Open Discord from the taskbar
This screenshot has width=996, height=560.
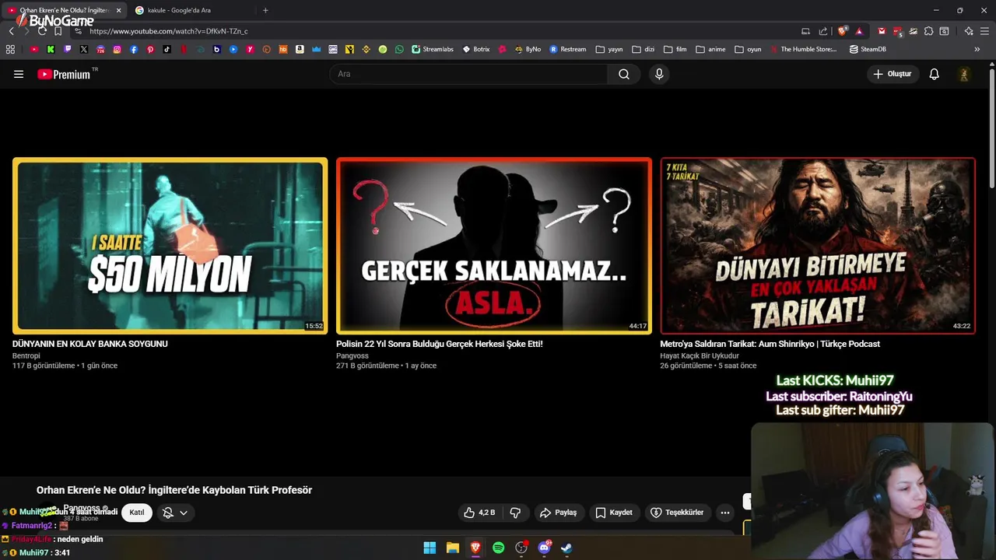point(544,548)
